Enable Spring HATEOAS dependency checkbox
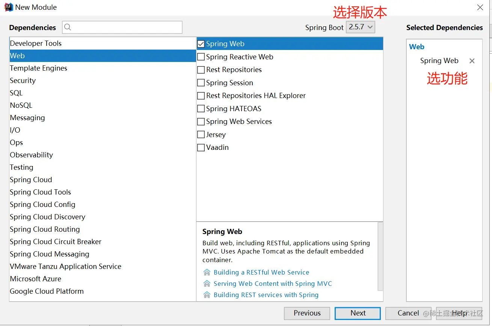 click(201, 109)
